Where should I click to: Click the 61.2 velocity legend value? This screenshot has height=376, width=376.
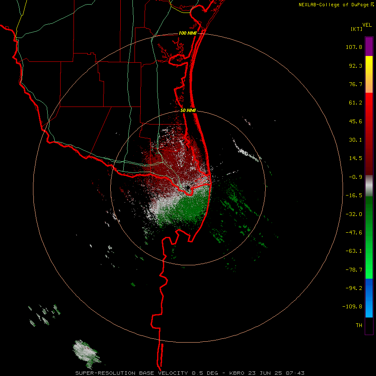356,103
